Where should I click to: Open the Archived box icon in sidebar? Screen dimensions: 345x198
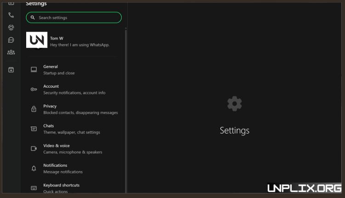point(11,70)
